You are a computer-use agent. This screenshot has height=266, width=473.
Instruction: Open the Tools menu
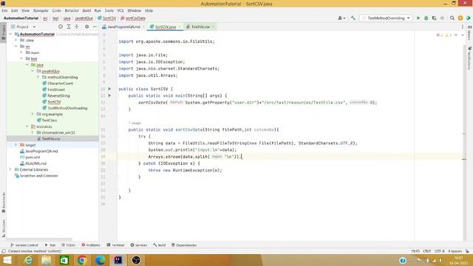tap(109, 10)
